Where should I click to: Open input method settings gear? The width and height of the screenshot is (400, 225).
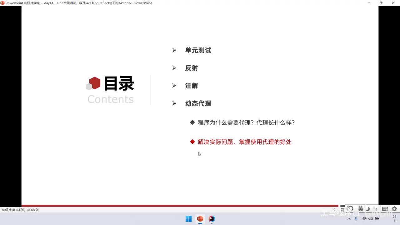tap(394, 209)
